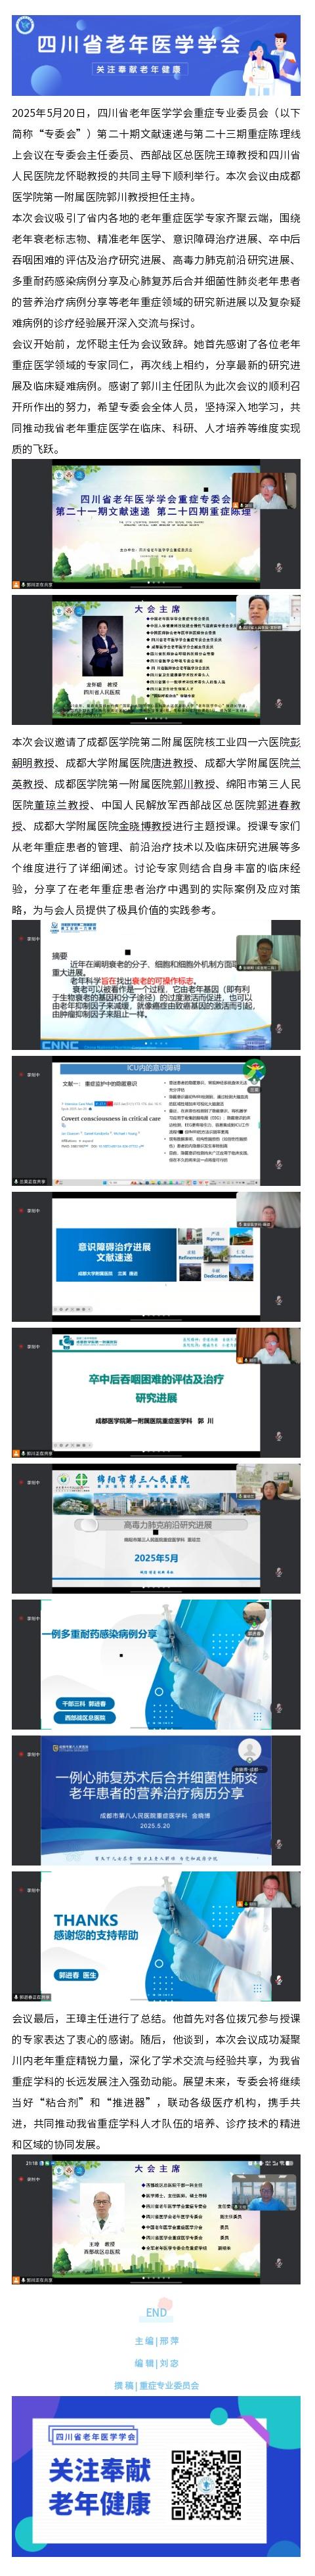Screen dimensions: 315x2576
Task: Open the 意识障碍治疗进展 文献速递 slide
Action: tap(156, 1256)
